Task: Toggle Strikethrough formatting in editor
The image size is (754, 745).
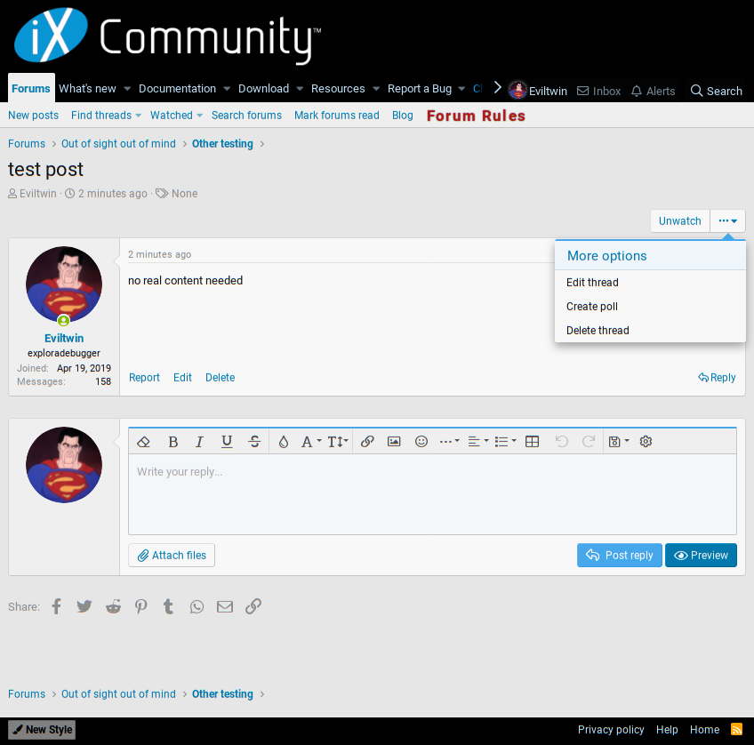Action: click(x=254, y=441)
